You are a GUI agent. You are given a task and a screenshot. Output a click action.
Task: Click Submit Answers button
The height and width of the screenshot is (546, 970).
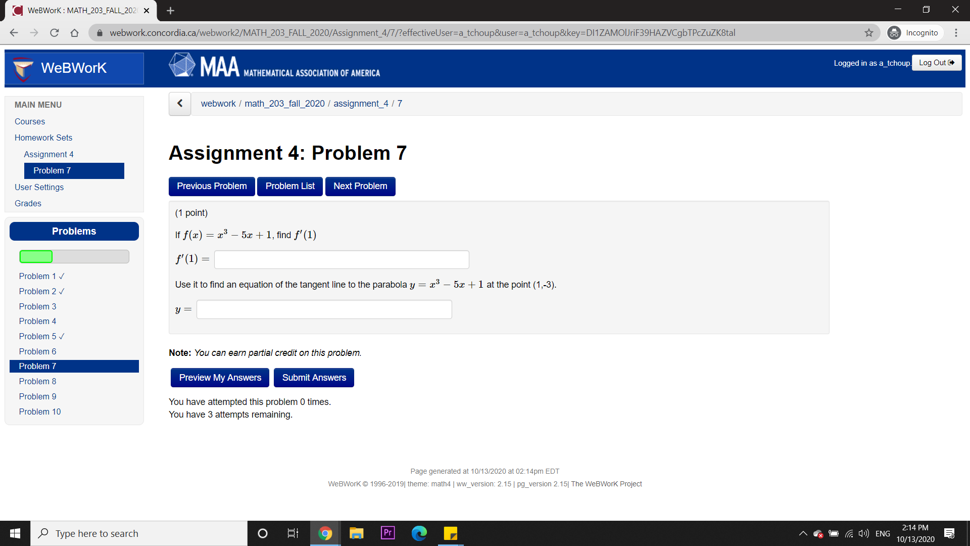(314, 378)
